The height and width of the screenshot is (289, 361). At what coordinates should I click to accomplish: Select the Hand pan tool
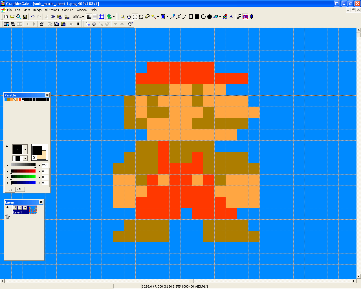click(129, 17)
